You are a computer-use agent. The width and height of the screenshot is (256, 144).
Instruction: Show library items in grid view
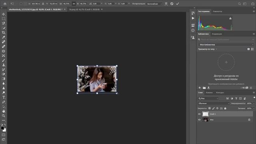point(248,49)
